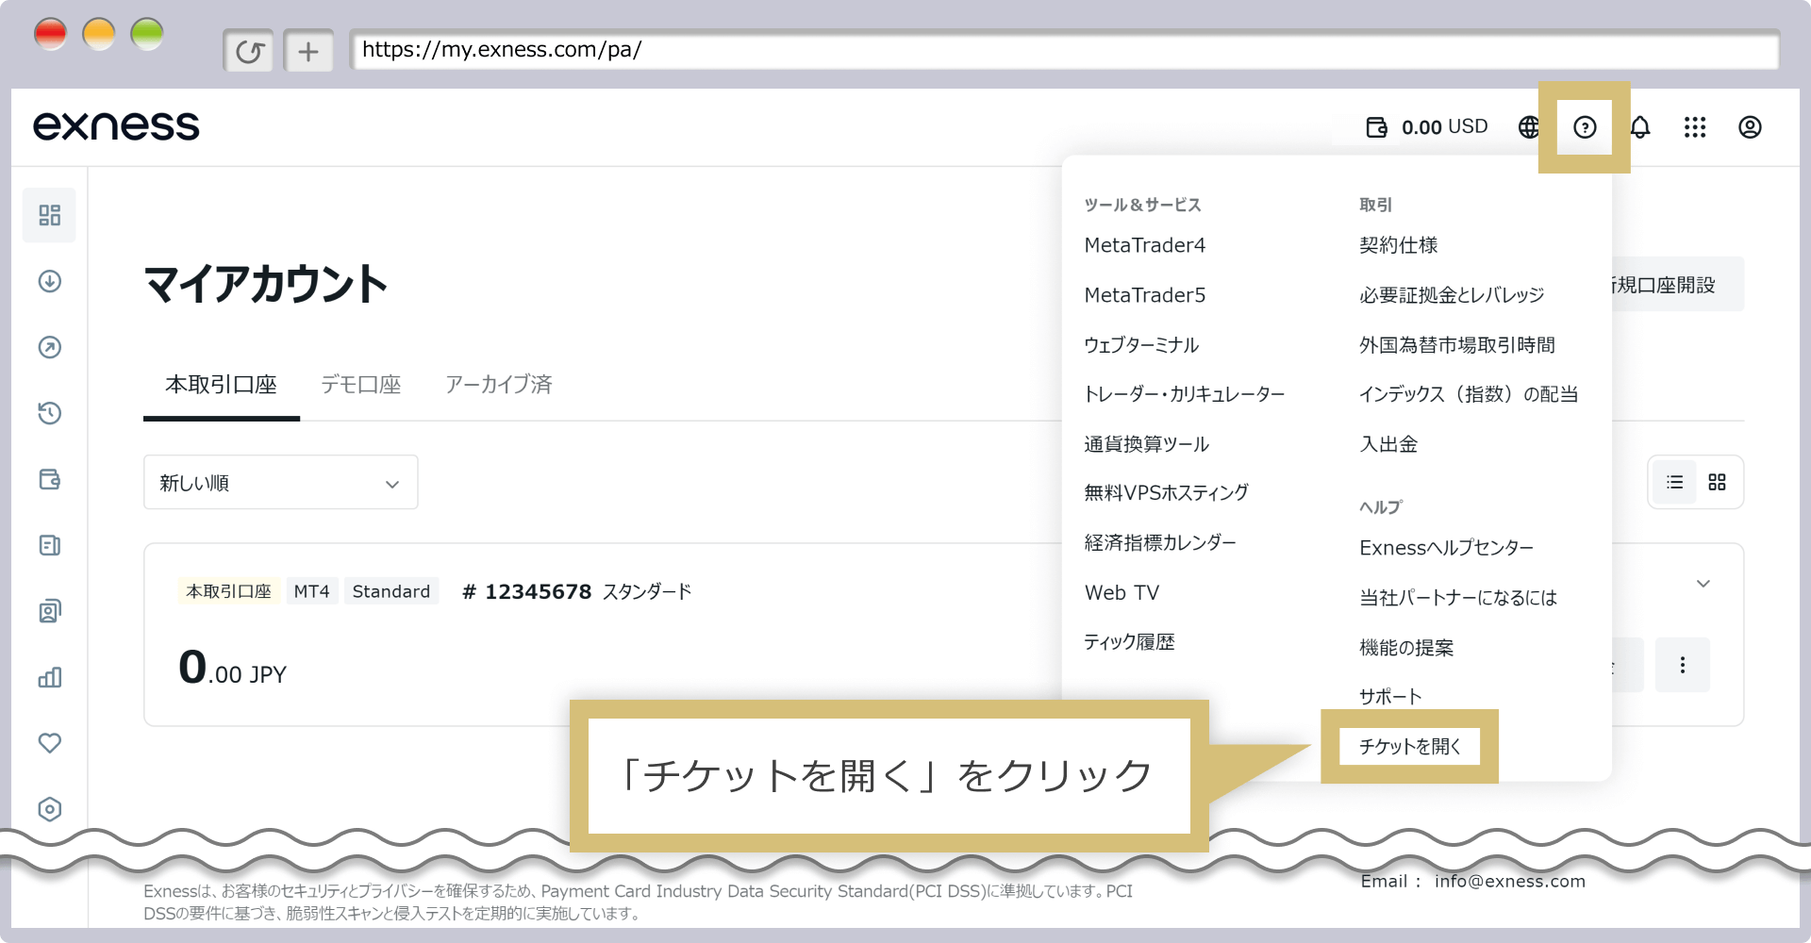The image size is (1811, 943).
Task: Open 無料VPSホスティング menu item
Action: click(x=1167, y=492)
